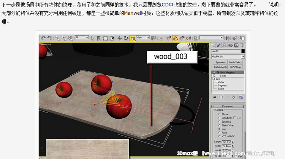This screenshot has height=159, width=285.
Task: Click the Line10 object name field
Action: pos(226,51)
